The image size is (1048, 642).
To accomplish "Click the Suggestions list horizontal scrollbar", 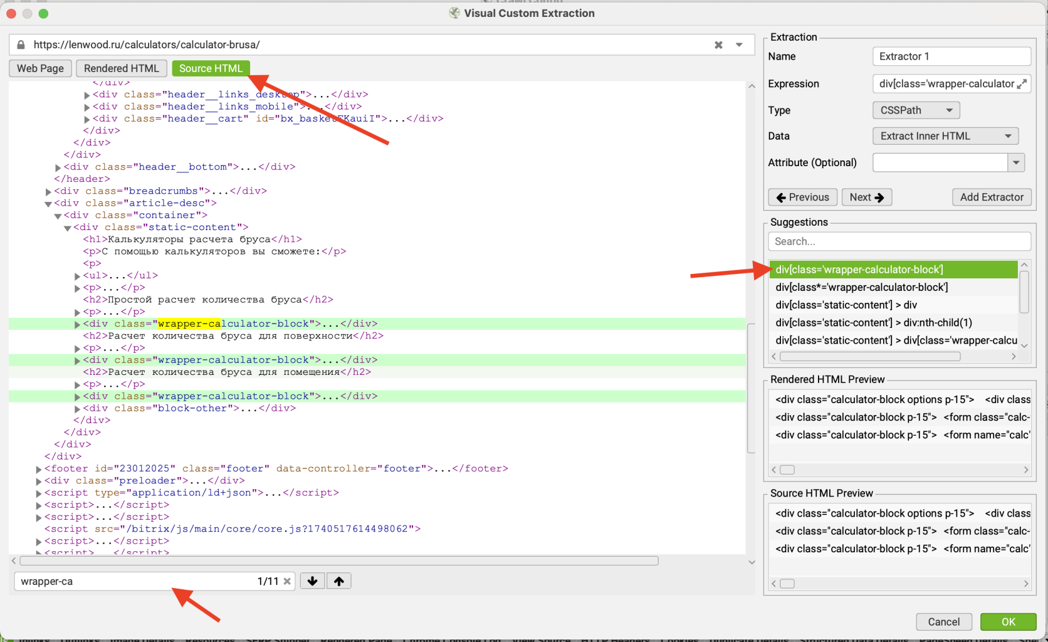I will coord(870,357).
